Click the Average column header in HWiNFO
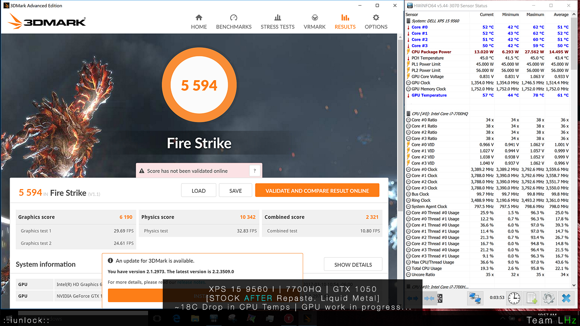The width and height of the screenshot is (580, 326). [x=561, y=14]
